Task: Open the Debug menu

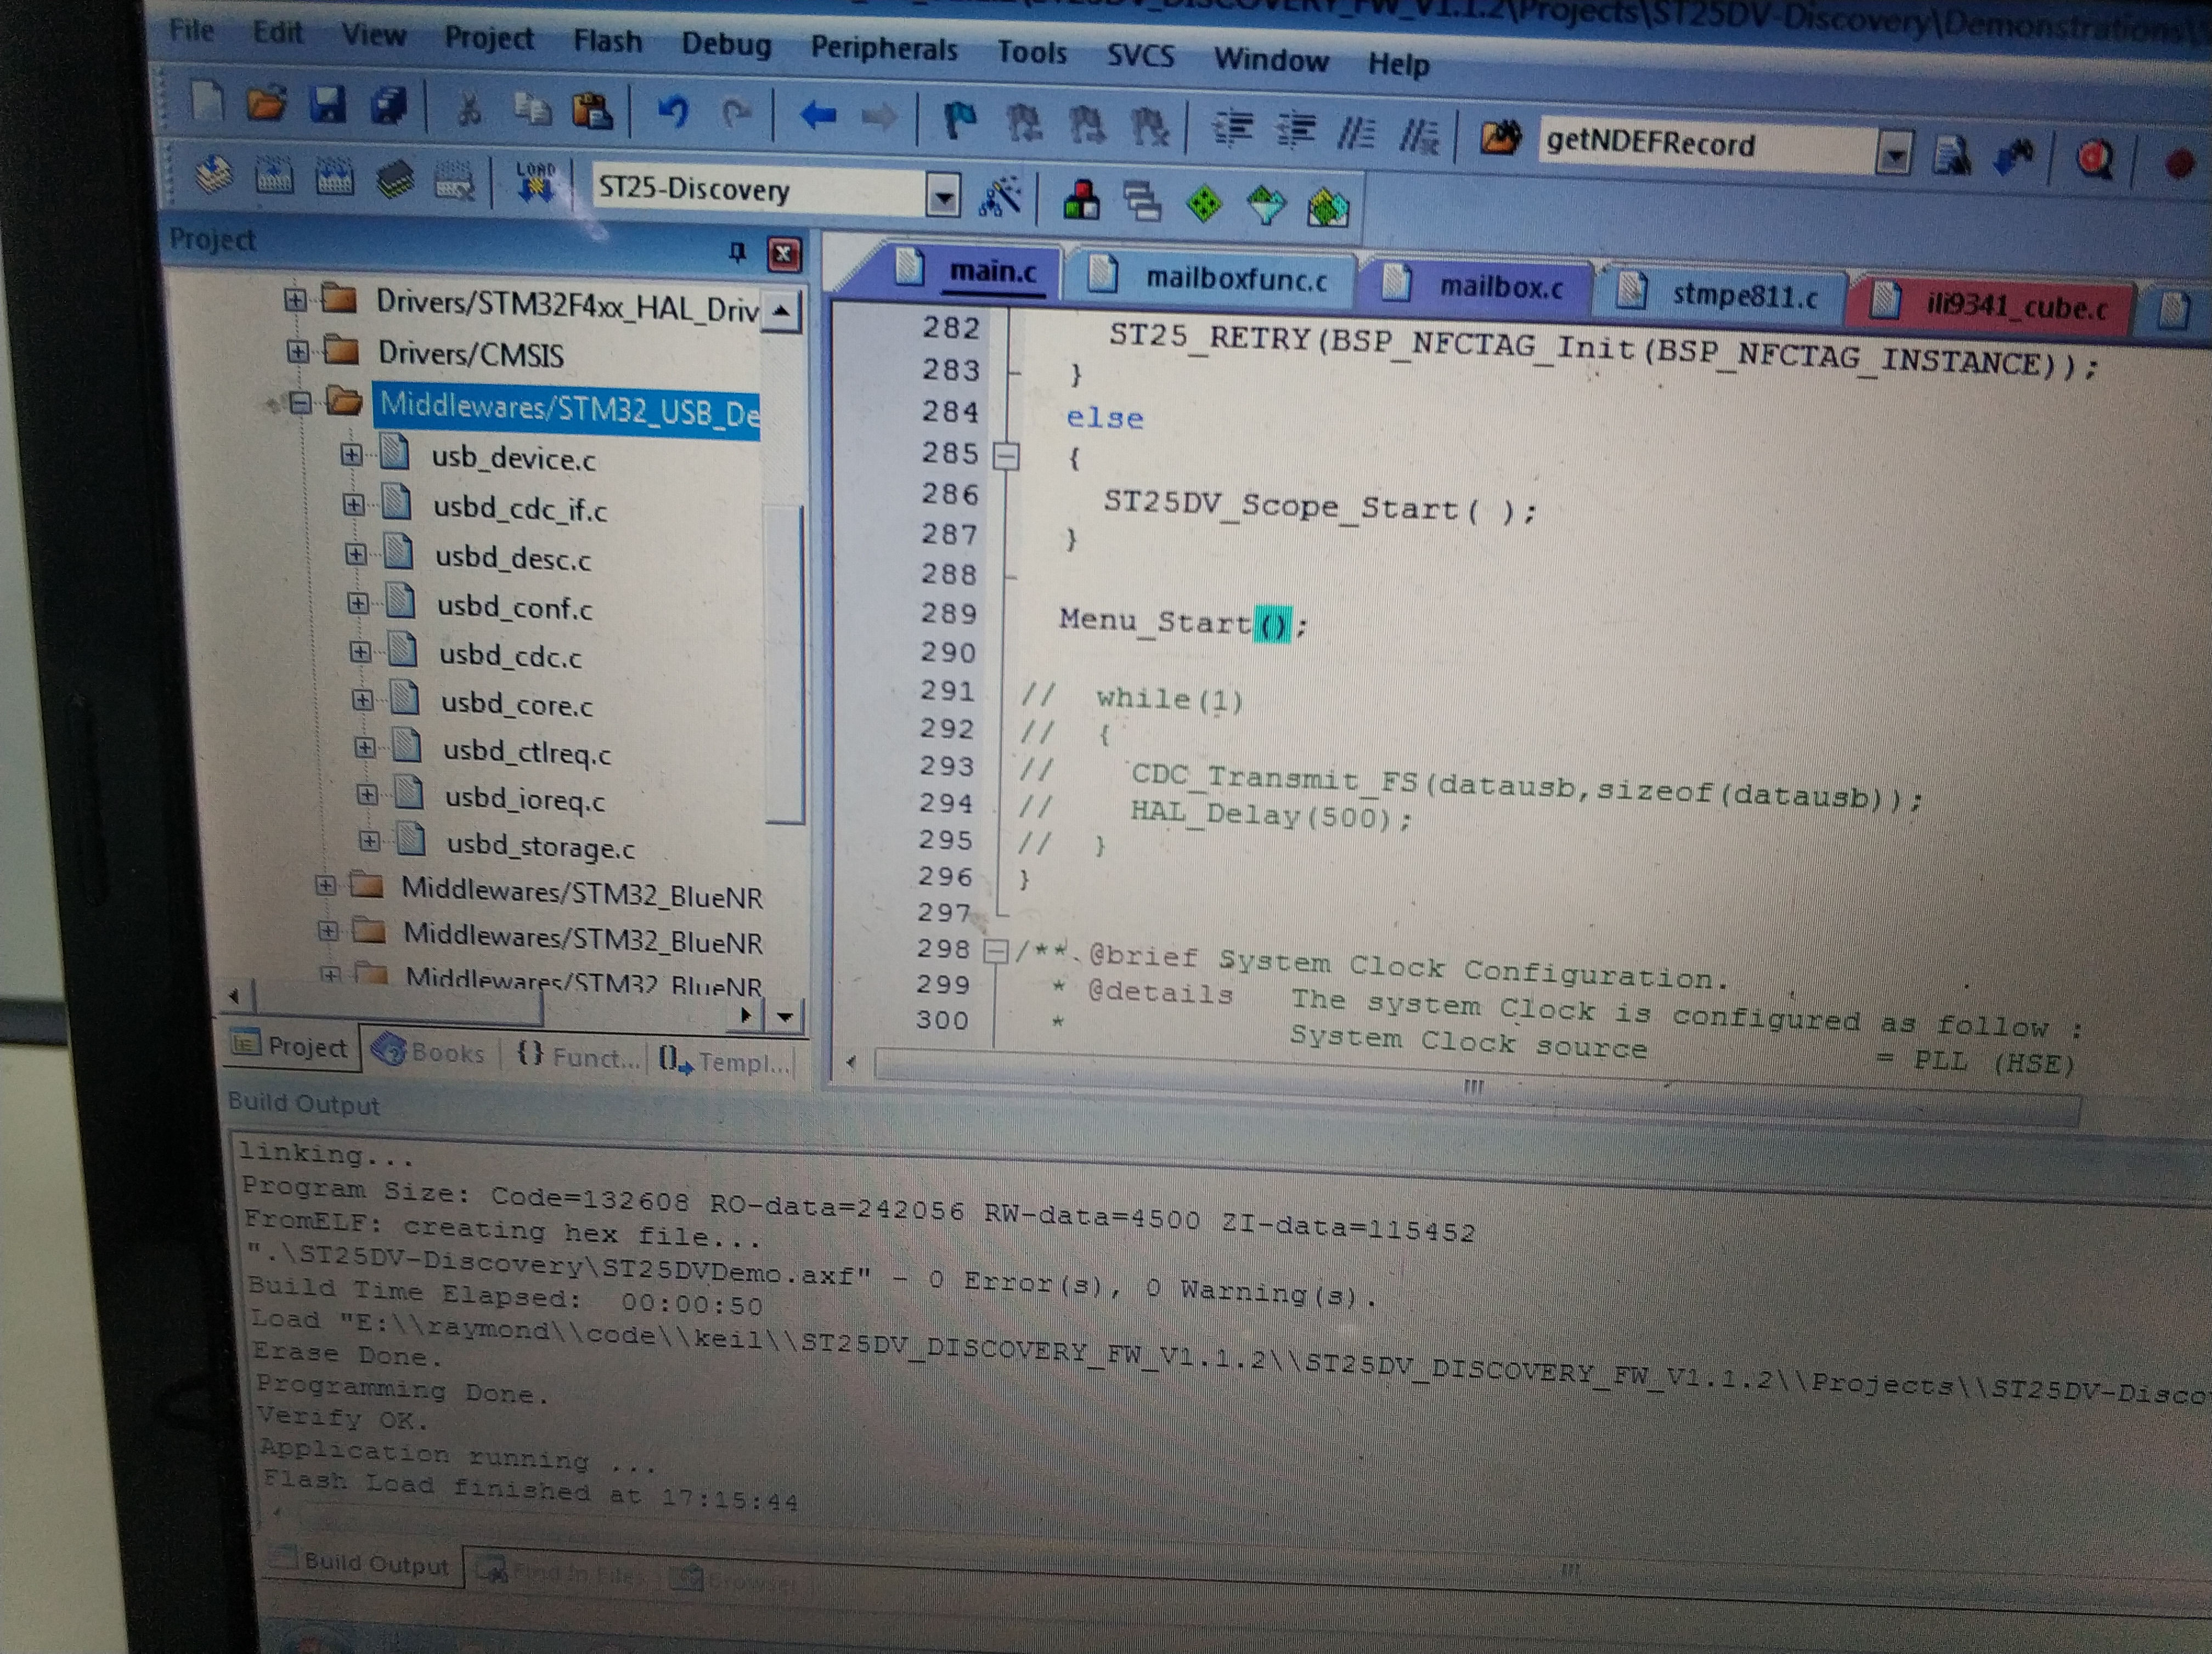Action: [x=727, y=45]
